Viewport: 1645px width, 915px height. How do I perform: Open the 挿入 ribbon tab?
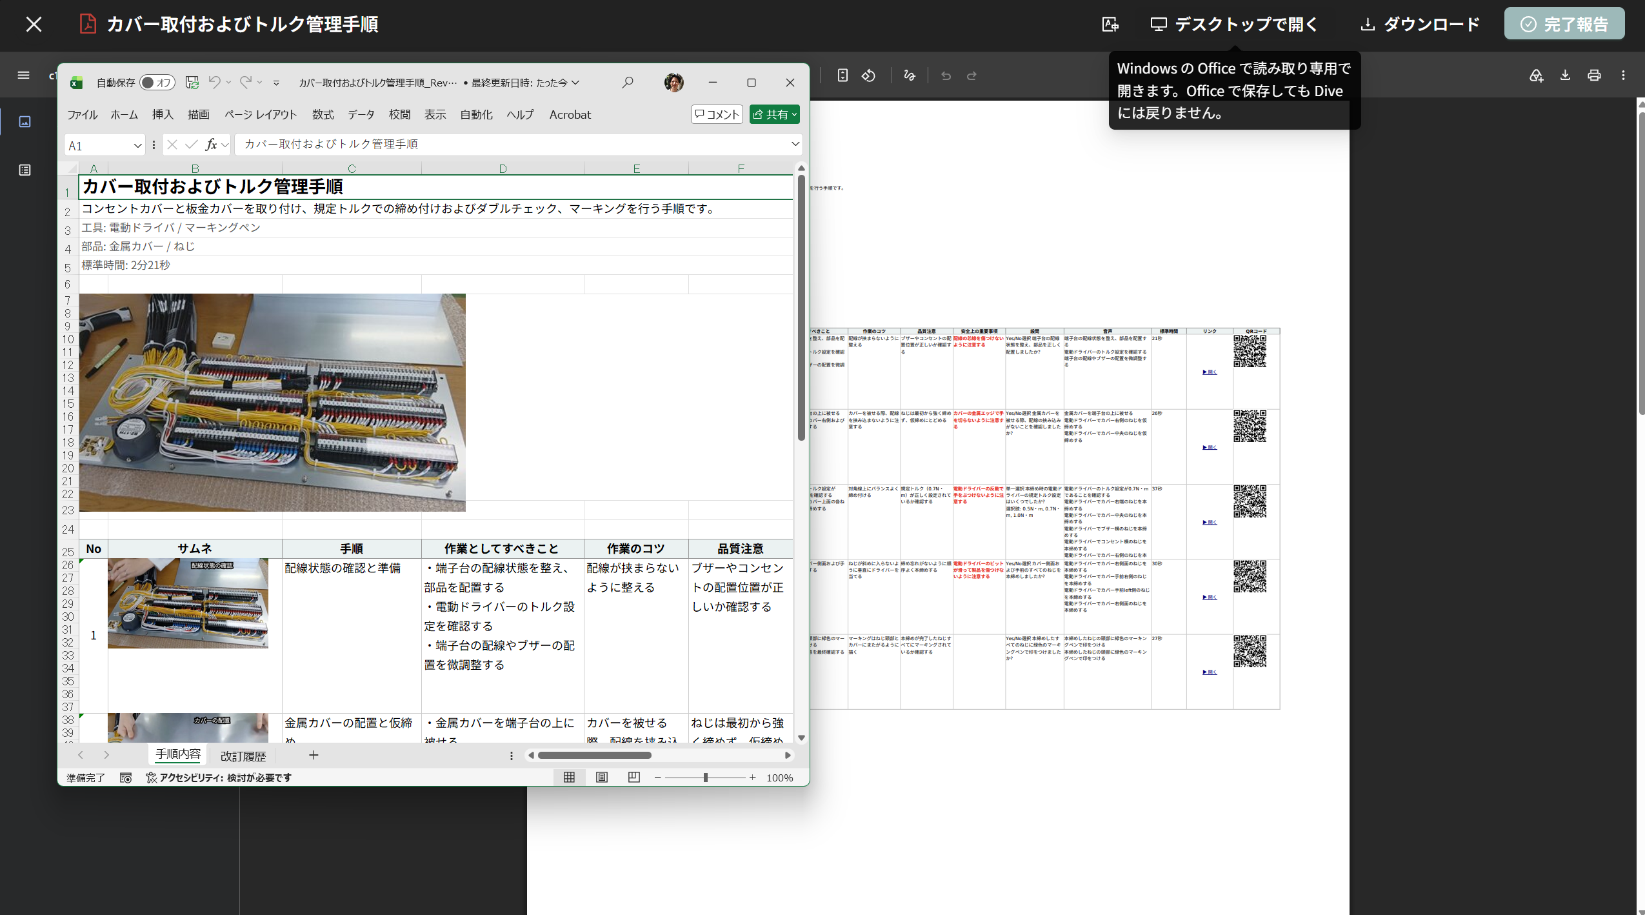(163, 114)
